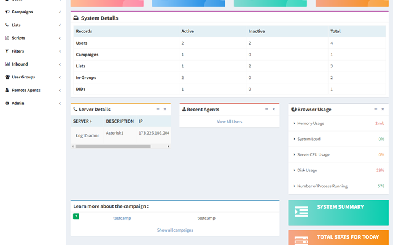Click the System Summary list icon
393x245 pixels.
[302, 211]
